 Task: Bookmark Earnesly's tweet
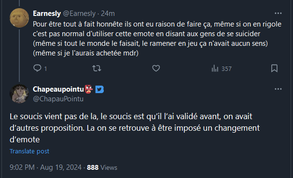pos(274,68)
